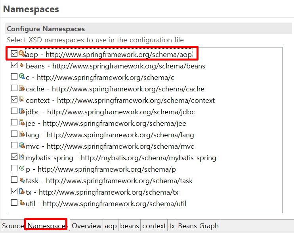This screenshot has height=233, width=294.
Task: Uncheck the mybatis-spring namespace checkbox
Action: click(14, 157)
